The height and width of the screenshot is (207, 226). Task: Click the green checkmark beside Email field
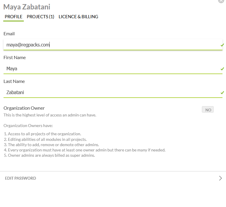[222, 45]
